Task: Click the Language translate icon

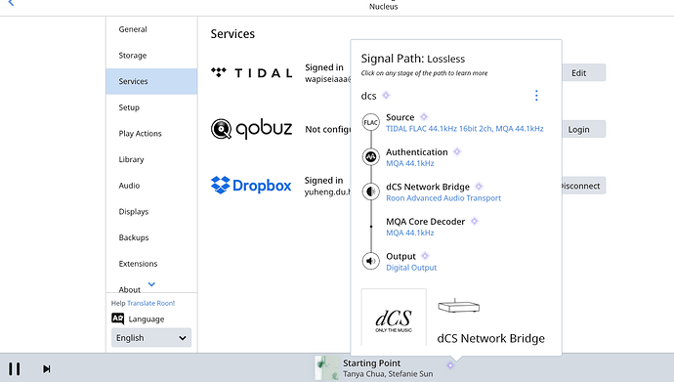Action: 117,318
